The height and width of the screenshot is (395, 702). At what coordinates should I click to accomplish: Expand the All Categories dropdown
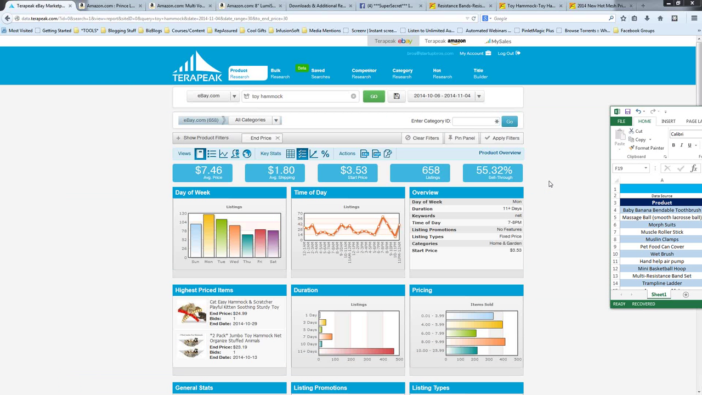point(276,120)
